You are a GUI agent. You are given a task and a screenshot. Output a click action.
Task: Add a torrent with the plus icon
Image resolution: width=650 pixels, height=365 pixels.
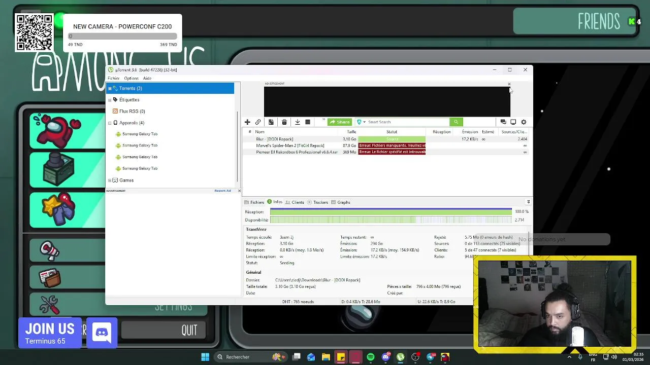click(247, 122)
